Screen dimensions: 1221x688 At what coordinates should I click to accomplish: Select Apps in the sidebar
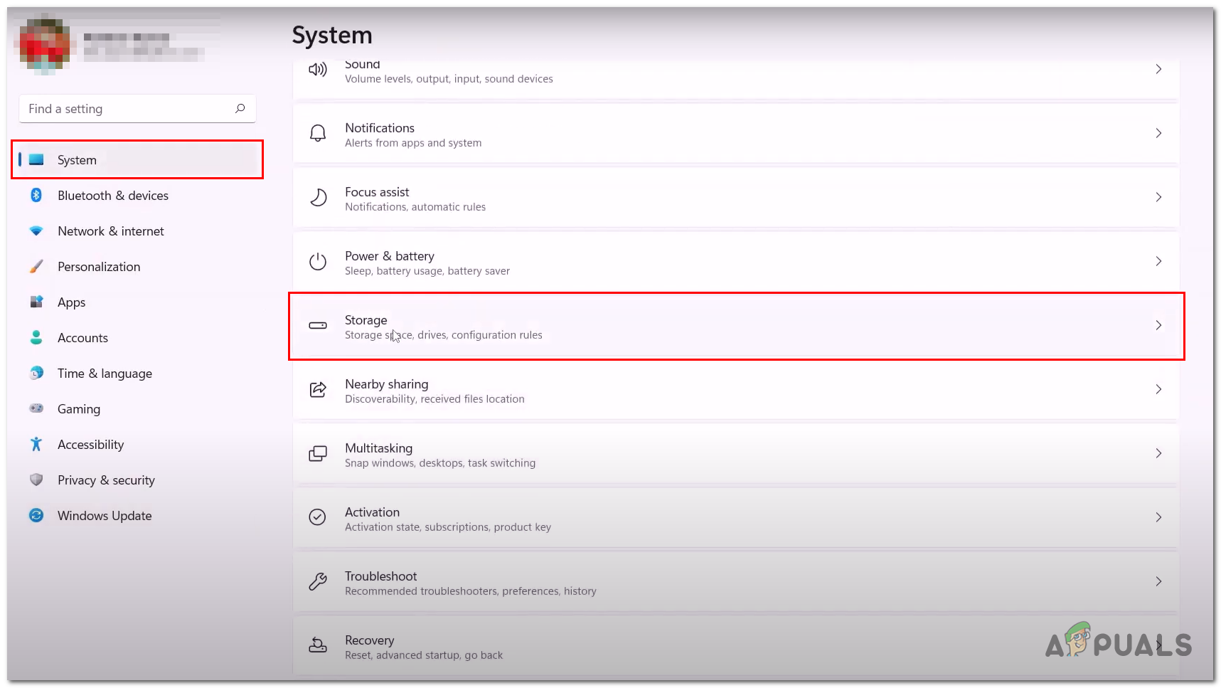(72, 302)
